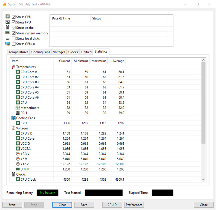Switch to the Voltages tab
The height and width of the screenshot is (210, 216).
pos(59,52)
